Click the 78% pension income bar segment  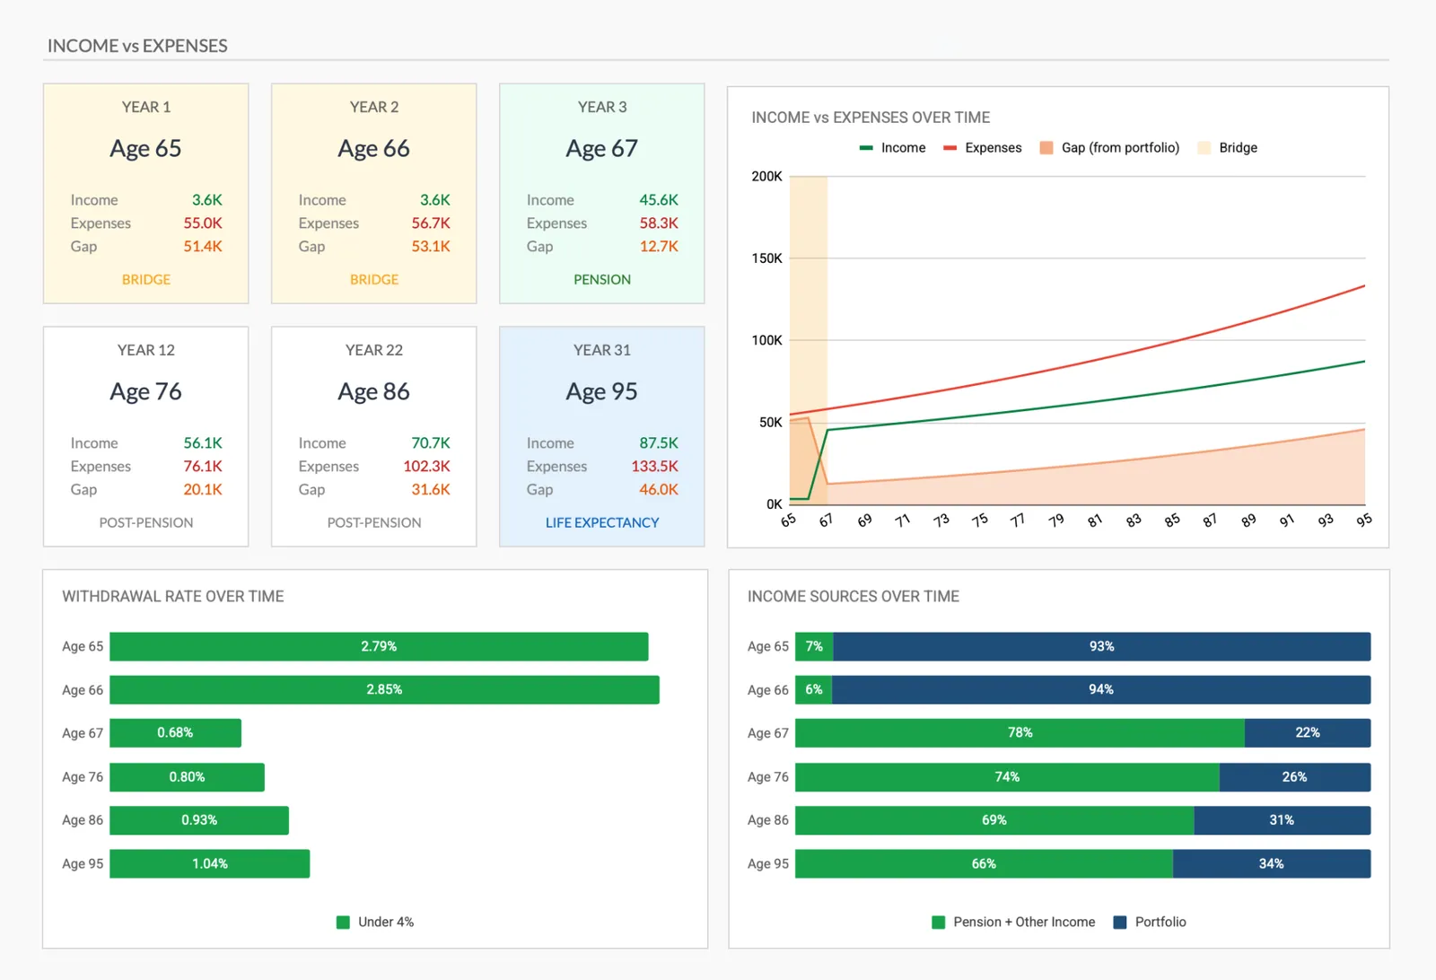(1020, 733)
